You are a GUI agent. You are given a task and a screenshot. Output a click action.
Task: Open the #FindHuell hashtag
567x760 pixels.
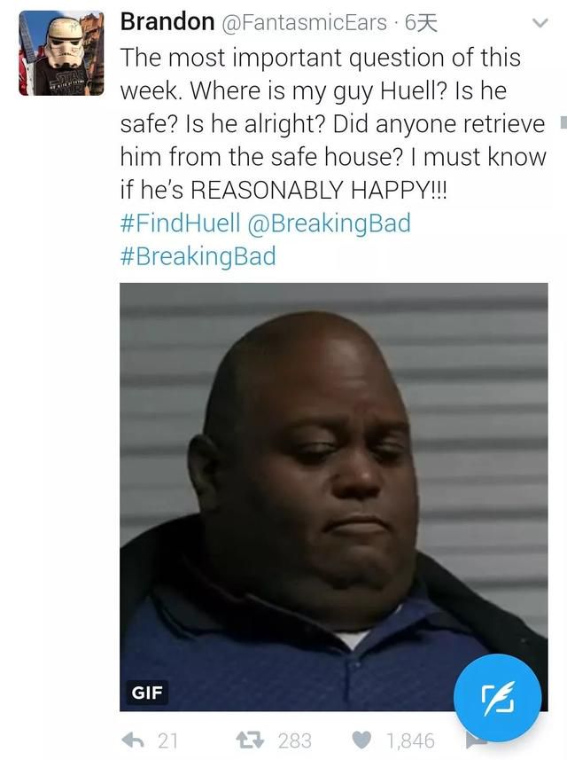pos(180,223)
